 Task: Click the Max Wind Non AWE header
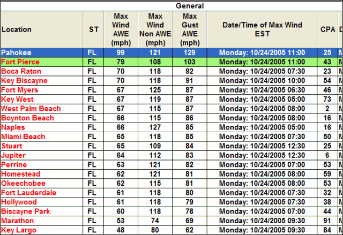[x=155, y=29]
